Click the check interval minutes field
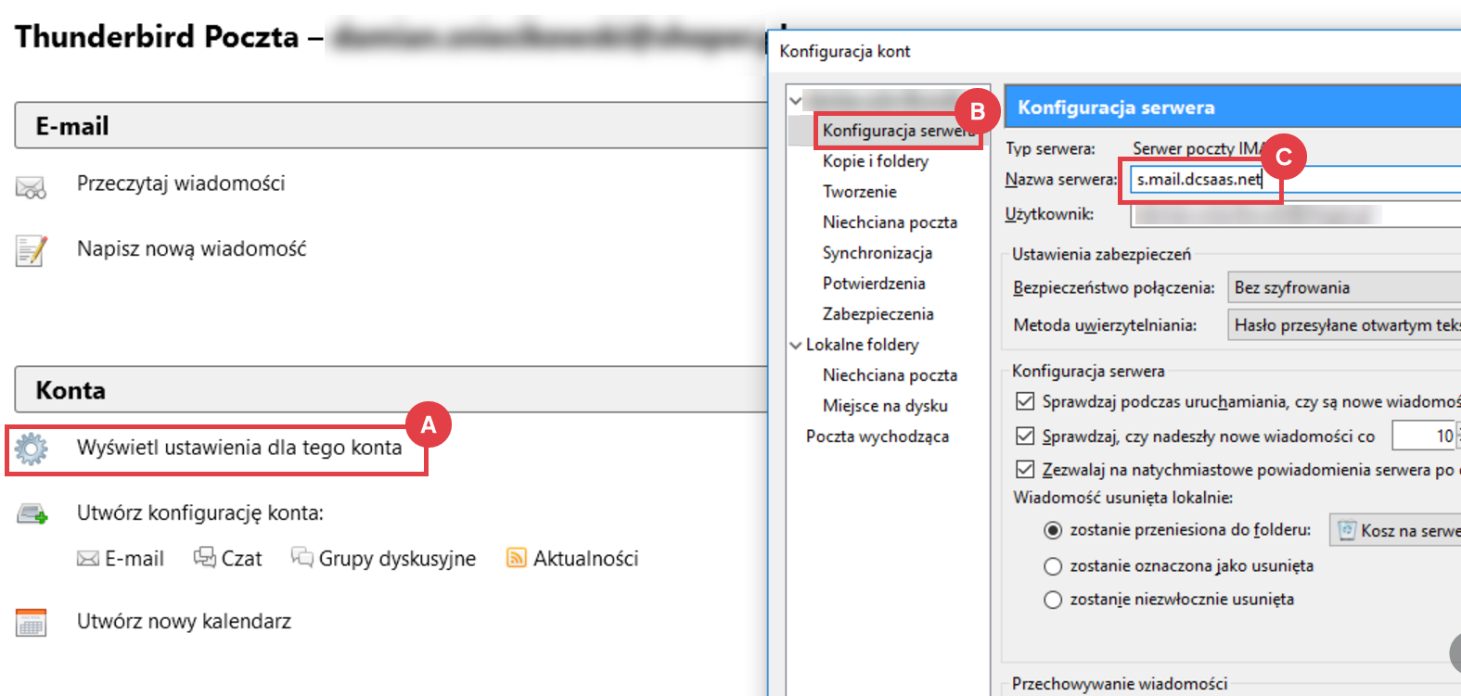1461x696 pixels. (x=1425, y=436)
